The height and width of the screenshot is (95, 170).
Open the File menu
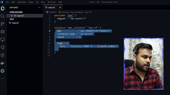coord(7,2)
